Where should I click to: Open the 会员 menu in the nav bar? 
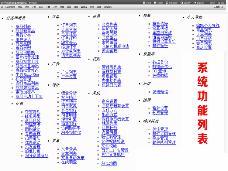click(x=55, y=7)
